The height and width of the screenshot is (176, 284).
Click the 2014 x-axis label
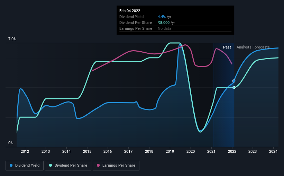point(66,151)
